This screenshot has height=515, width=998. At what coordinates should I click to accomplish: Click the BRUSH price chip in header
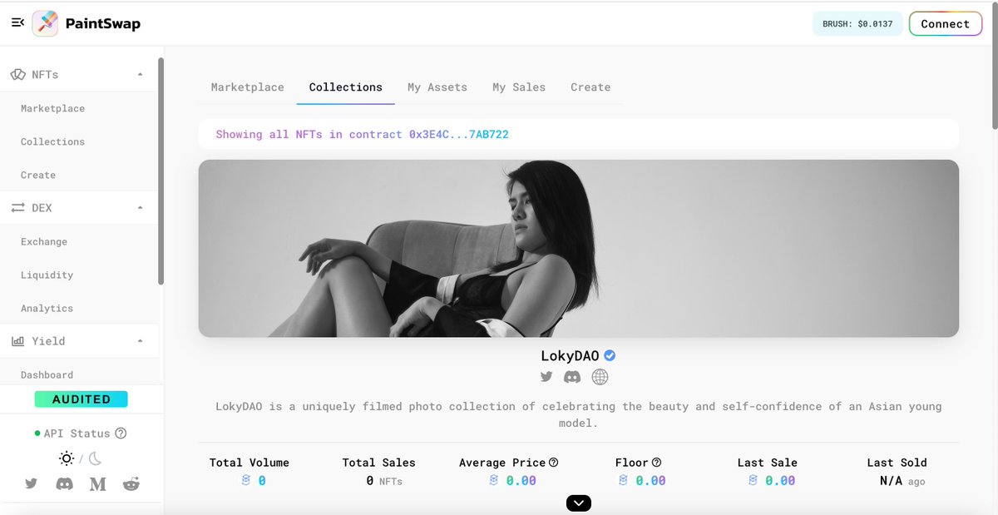(x=857, y=23)
